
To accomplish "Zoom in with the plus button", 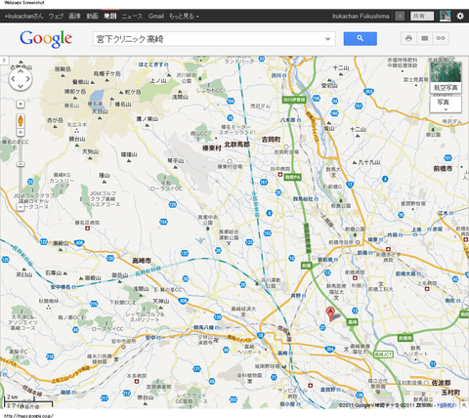I will (21, 132).
